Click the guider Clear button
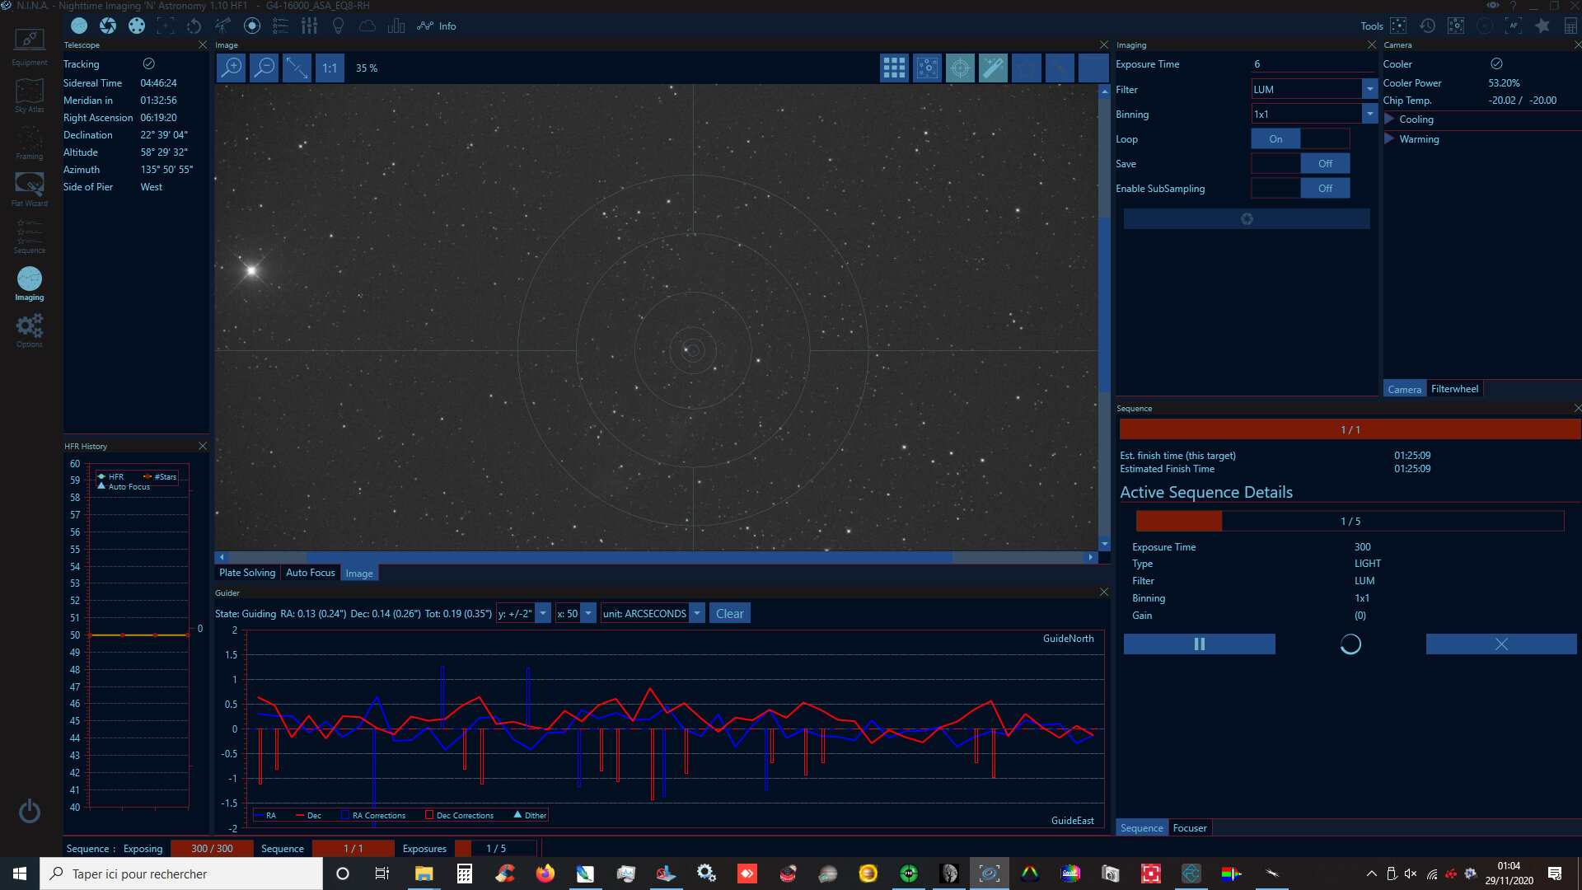 tap(729, 613)
